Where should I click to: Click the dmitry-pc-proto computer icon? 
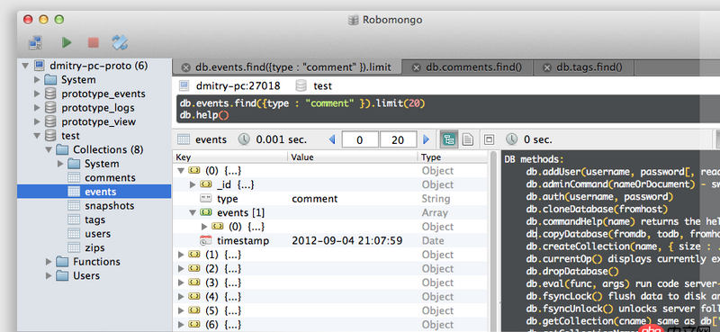pyautogui.click(x=40, y=66)
